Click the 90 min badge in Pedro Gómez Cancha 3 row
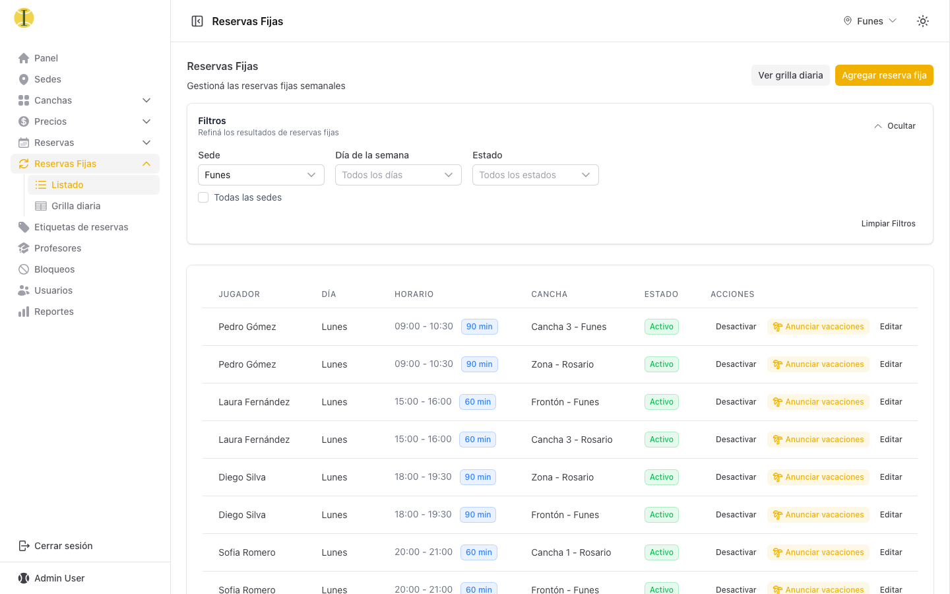Viewport: 950px width, 594px height. pyautogui.click(x=480, y=327)
